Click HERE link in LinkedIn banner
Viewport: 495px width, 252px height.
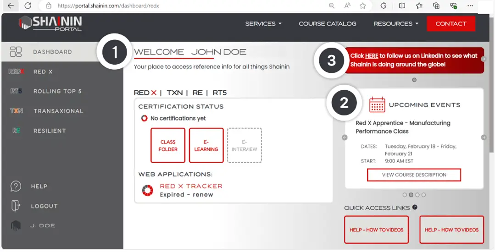372,56
